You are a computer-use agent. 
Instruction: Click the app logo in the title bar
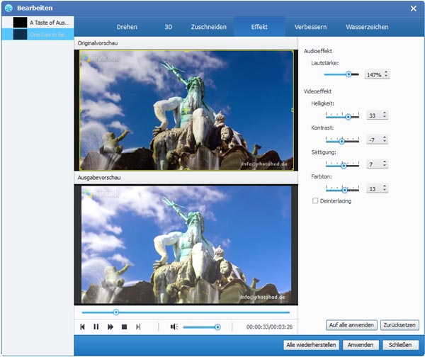click(x=8, y=8)
